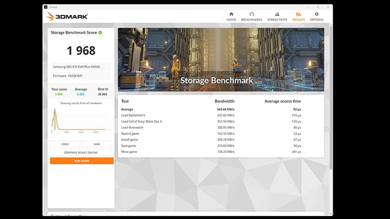Click the Average score value 2 293
The width and height of the screenshot is (390, 219).
point(81,94)
